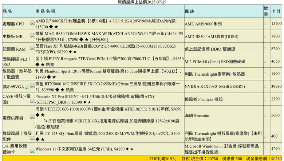Click the broken image icon in CASE 機殼 row

pos(32,101)
